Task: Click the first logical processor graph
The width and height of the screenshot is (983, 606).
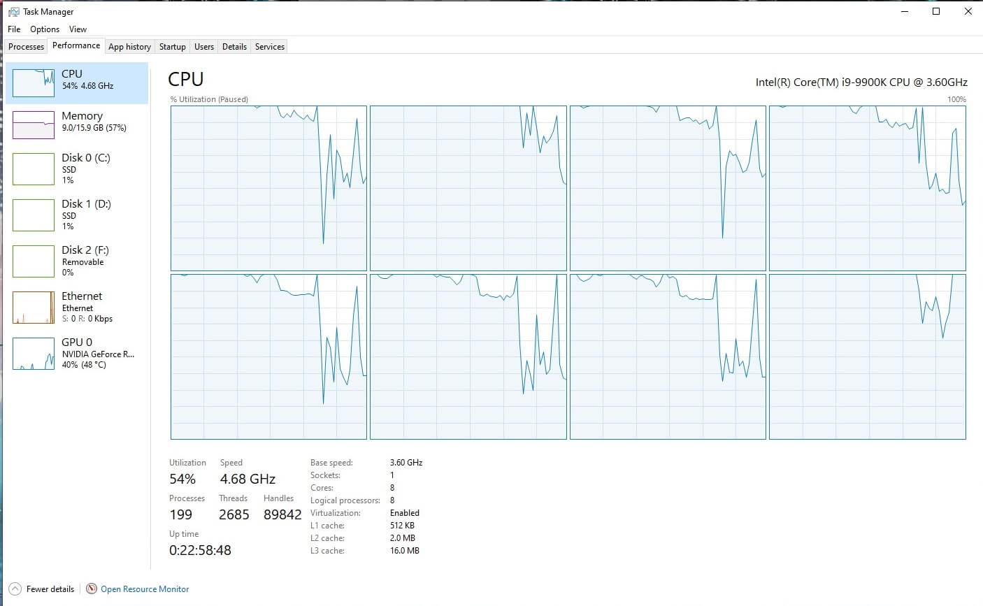Action: (x=268, y=188)
